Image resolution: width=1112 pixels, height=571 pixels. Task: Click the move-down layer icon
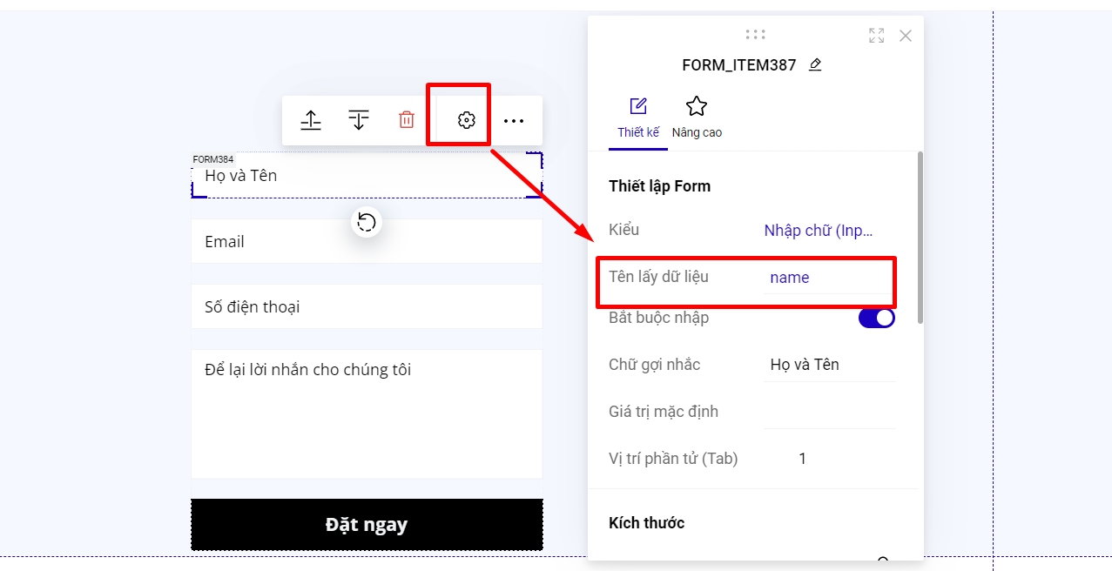pos(359,120)
